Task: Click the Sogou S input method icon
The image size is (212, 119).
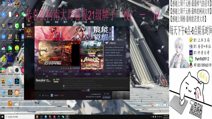Action: point(153,105)
